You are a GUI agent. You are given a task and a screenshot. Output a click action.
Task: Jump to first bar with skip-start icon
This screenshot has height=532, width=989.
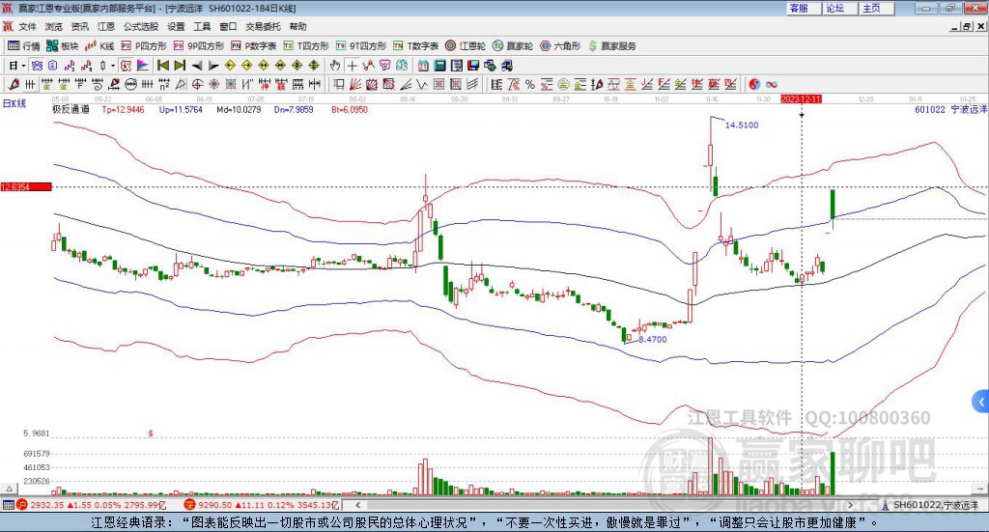pos(162,65)
